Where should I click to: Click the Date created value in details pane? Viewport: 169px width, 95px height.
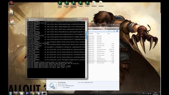(89, 83)
